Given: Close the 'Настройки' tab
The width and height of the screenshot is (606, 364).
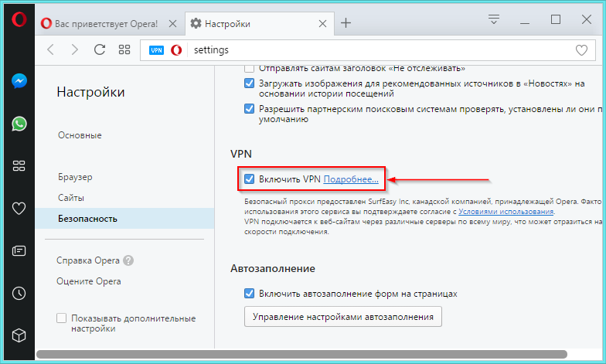Looking at the screenshot, I should (x=322, y=24).
